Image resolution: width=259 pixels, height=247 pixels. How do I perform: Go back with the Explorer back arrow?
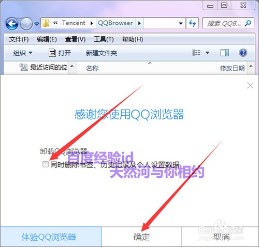pyautogui.click(x=12, y=23)
